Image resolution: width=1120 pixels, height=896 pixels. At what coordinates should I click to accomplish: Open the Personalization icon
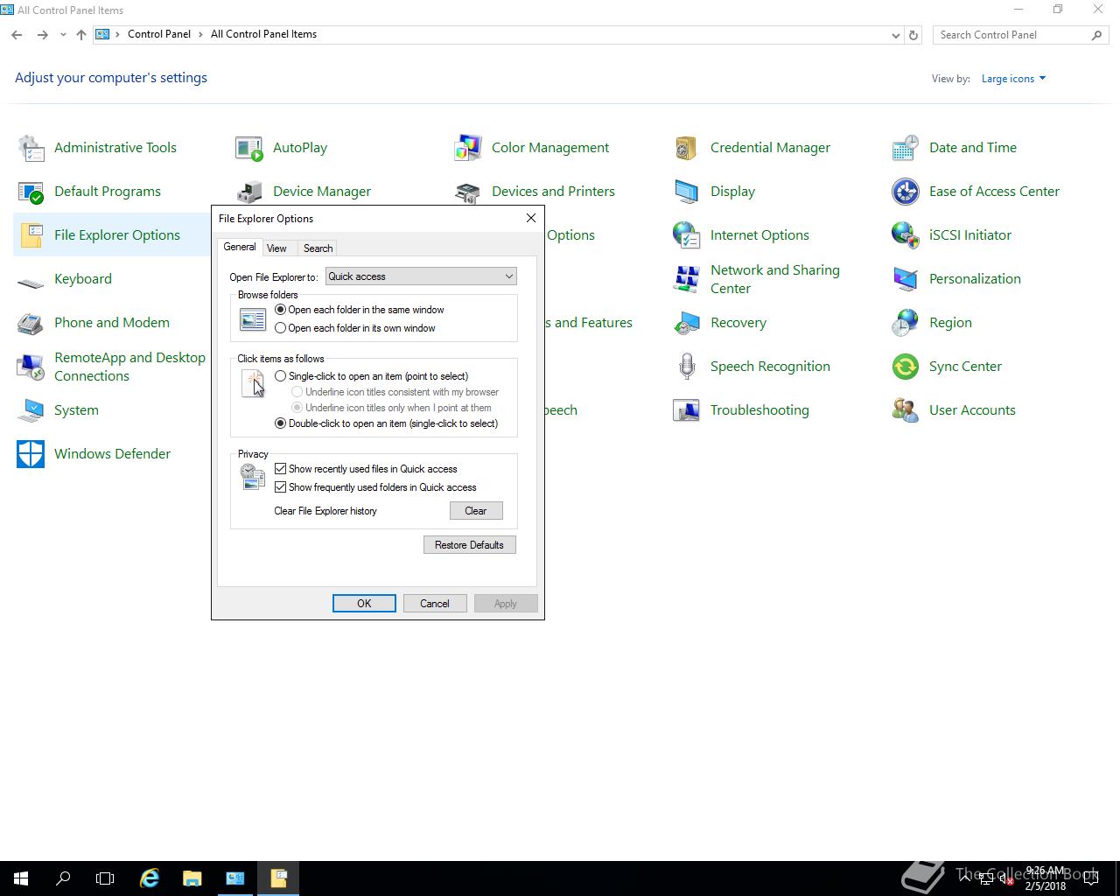pyautogui.click(x=906, y=279)
